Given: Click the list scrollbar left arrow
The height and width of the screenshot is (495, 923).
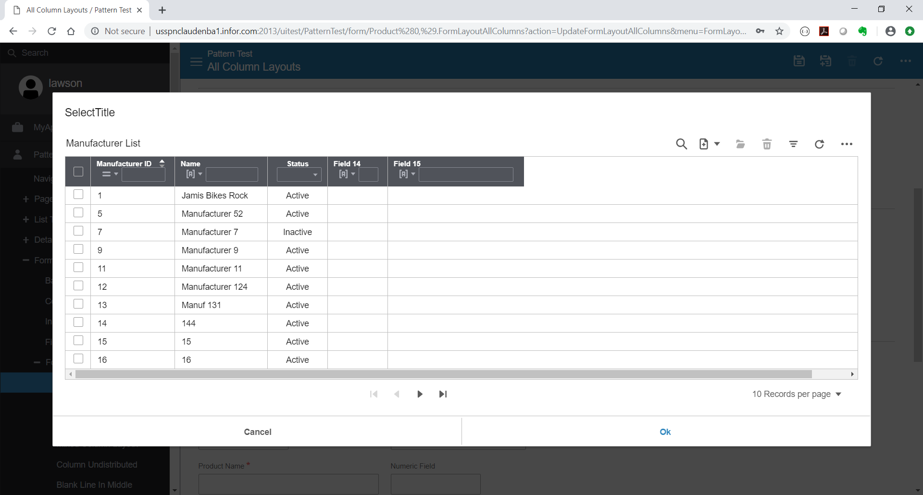Looking at the screenshot, I should coord(71,374).
